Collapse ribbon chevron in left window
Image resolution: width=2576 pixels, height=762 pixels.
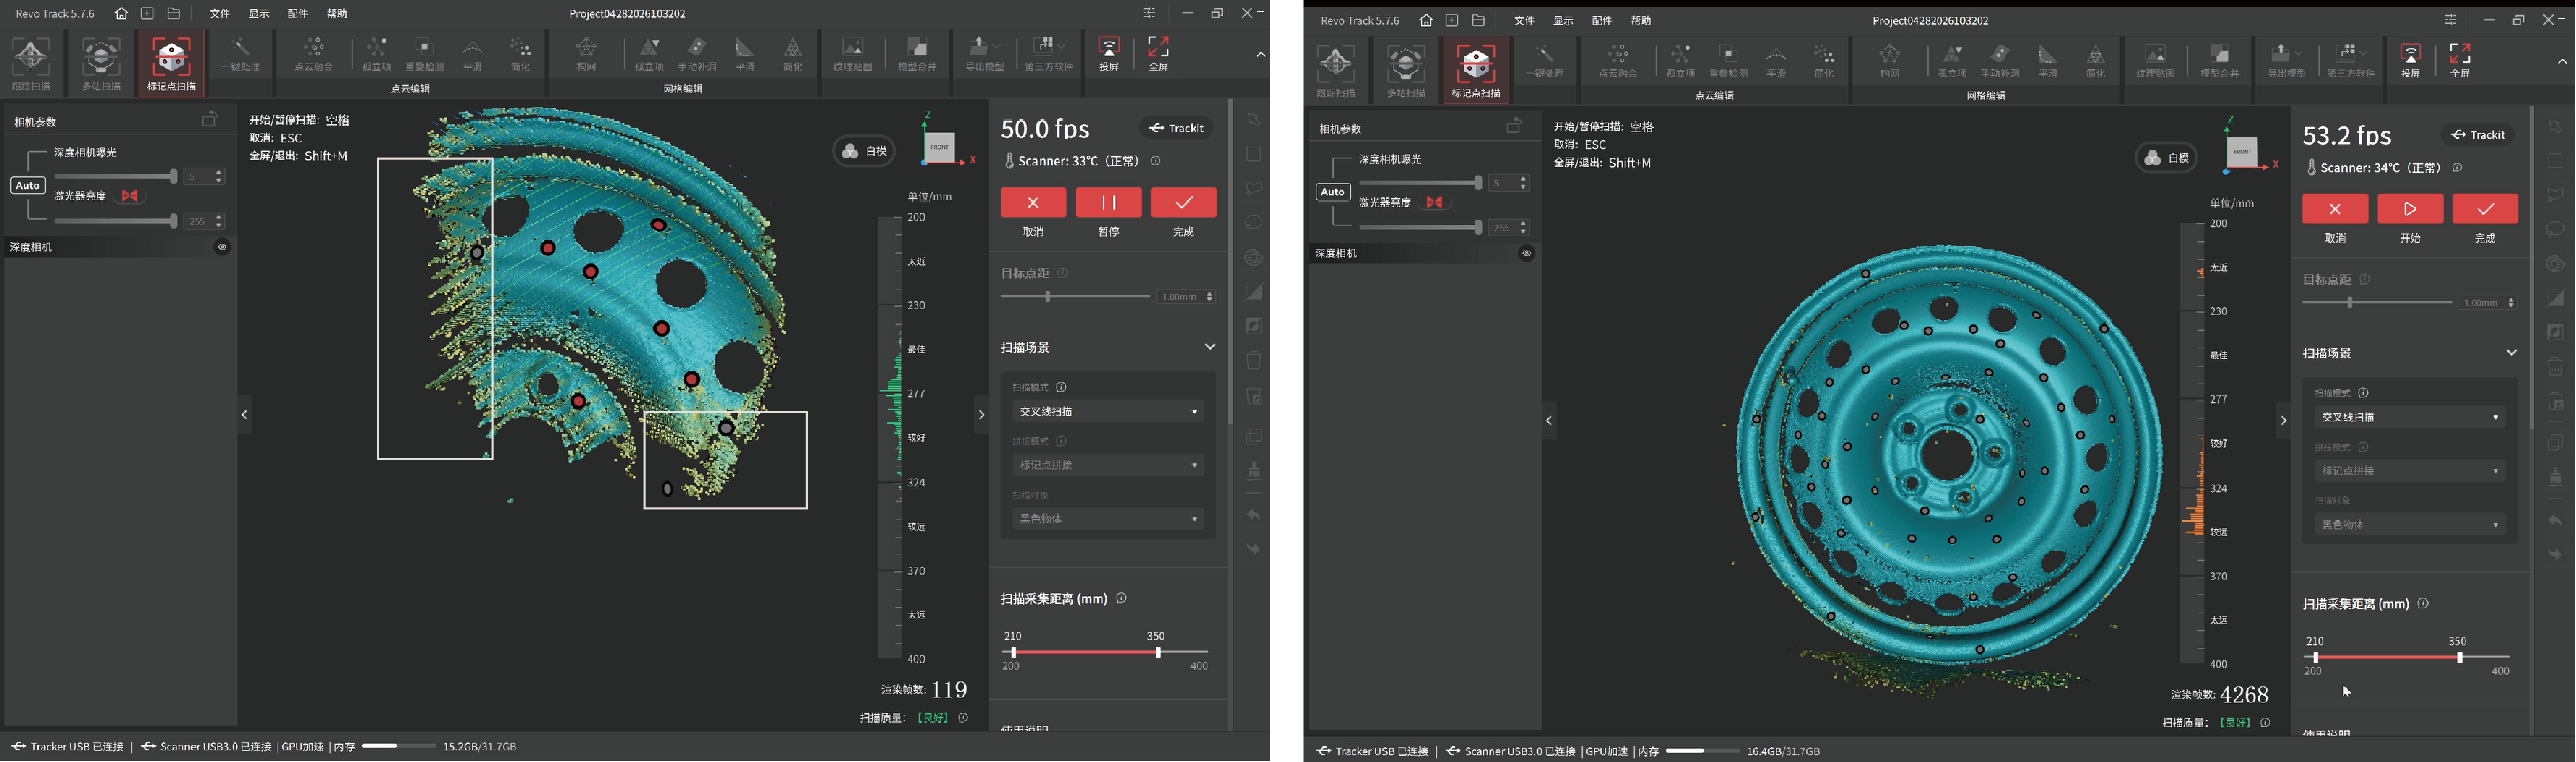[x=1261, y=55]
